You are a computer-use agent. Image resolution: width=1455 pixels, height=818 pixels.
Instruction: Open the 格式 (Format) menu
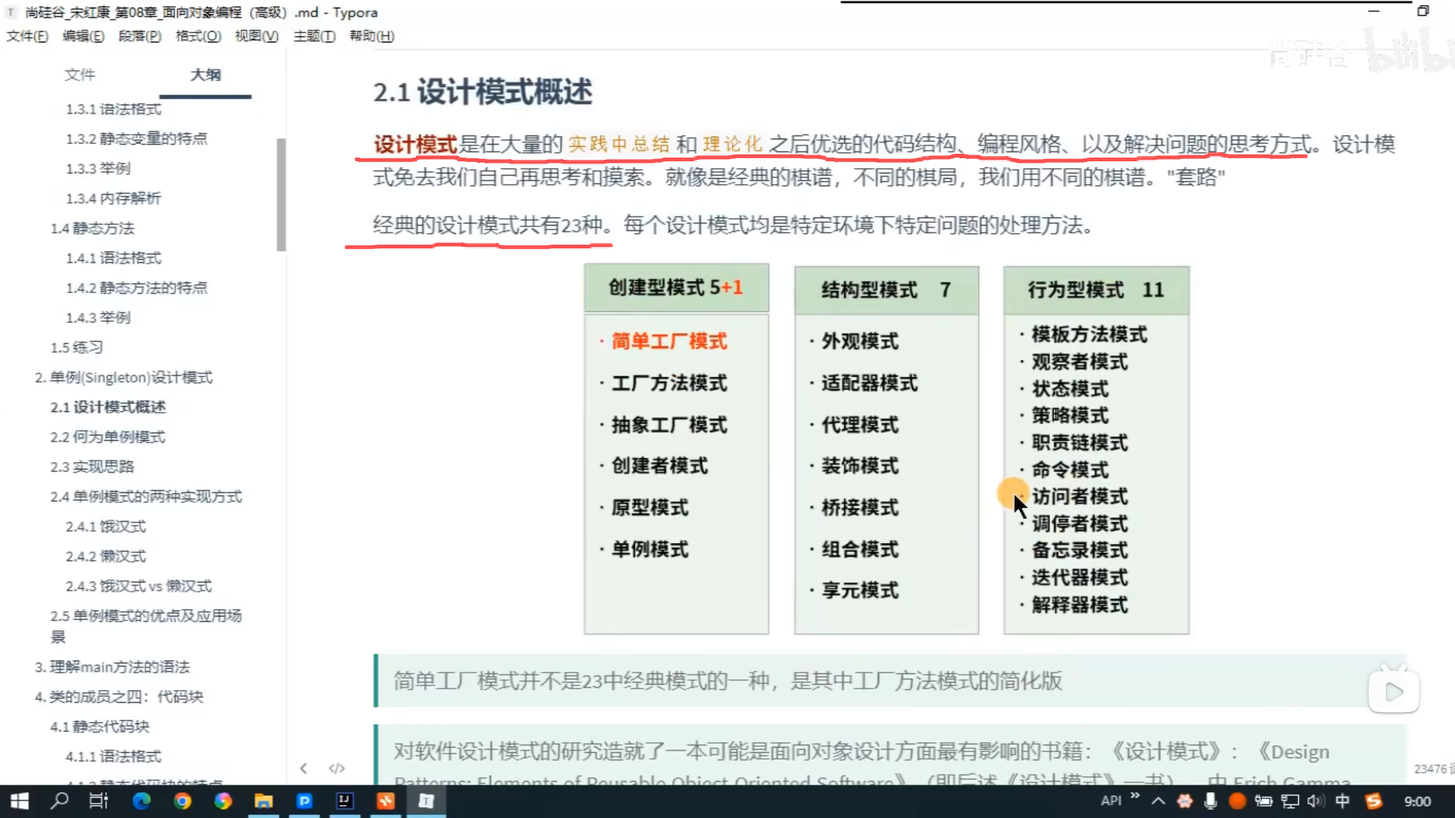pos(198,36)
